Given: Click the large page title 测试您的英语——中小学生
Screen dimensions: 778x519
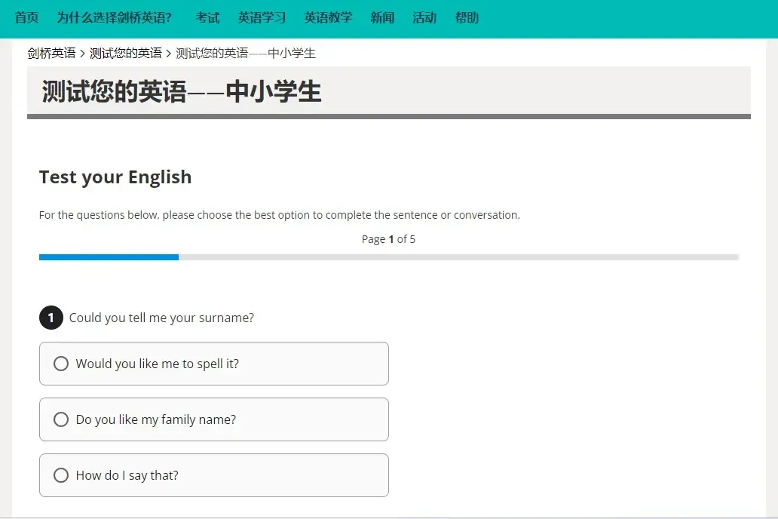Looking at the screenshot, I should tap(182, 92).
